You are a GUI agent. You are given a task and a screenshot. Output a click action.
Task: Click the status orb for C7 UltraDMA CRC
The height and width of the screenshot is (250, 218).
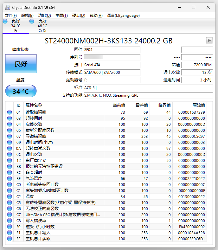[x=10, y=215]
